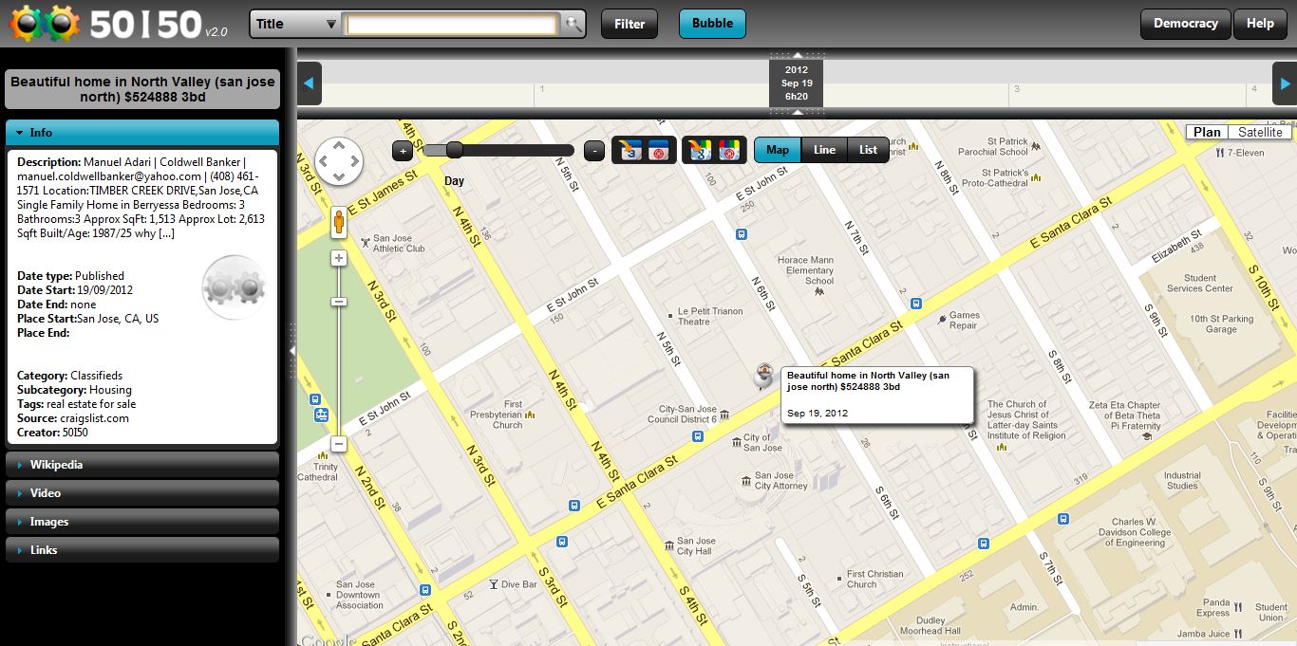Click the light rail station icon by park
This screenshot has height=646, width=1297.
pyautogui.click(x=322, y=415)
